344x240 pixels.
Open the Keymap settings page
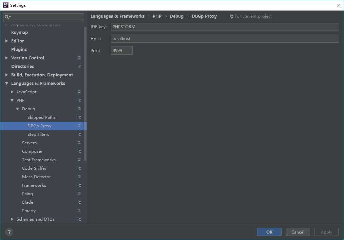click(x=20, y=33)
